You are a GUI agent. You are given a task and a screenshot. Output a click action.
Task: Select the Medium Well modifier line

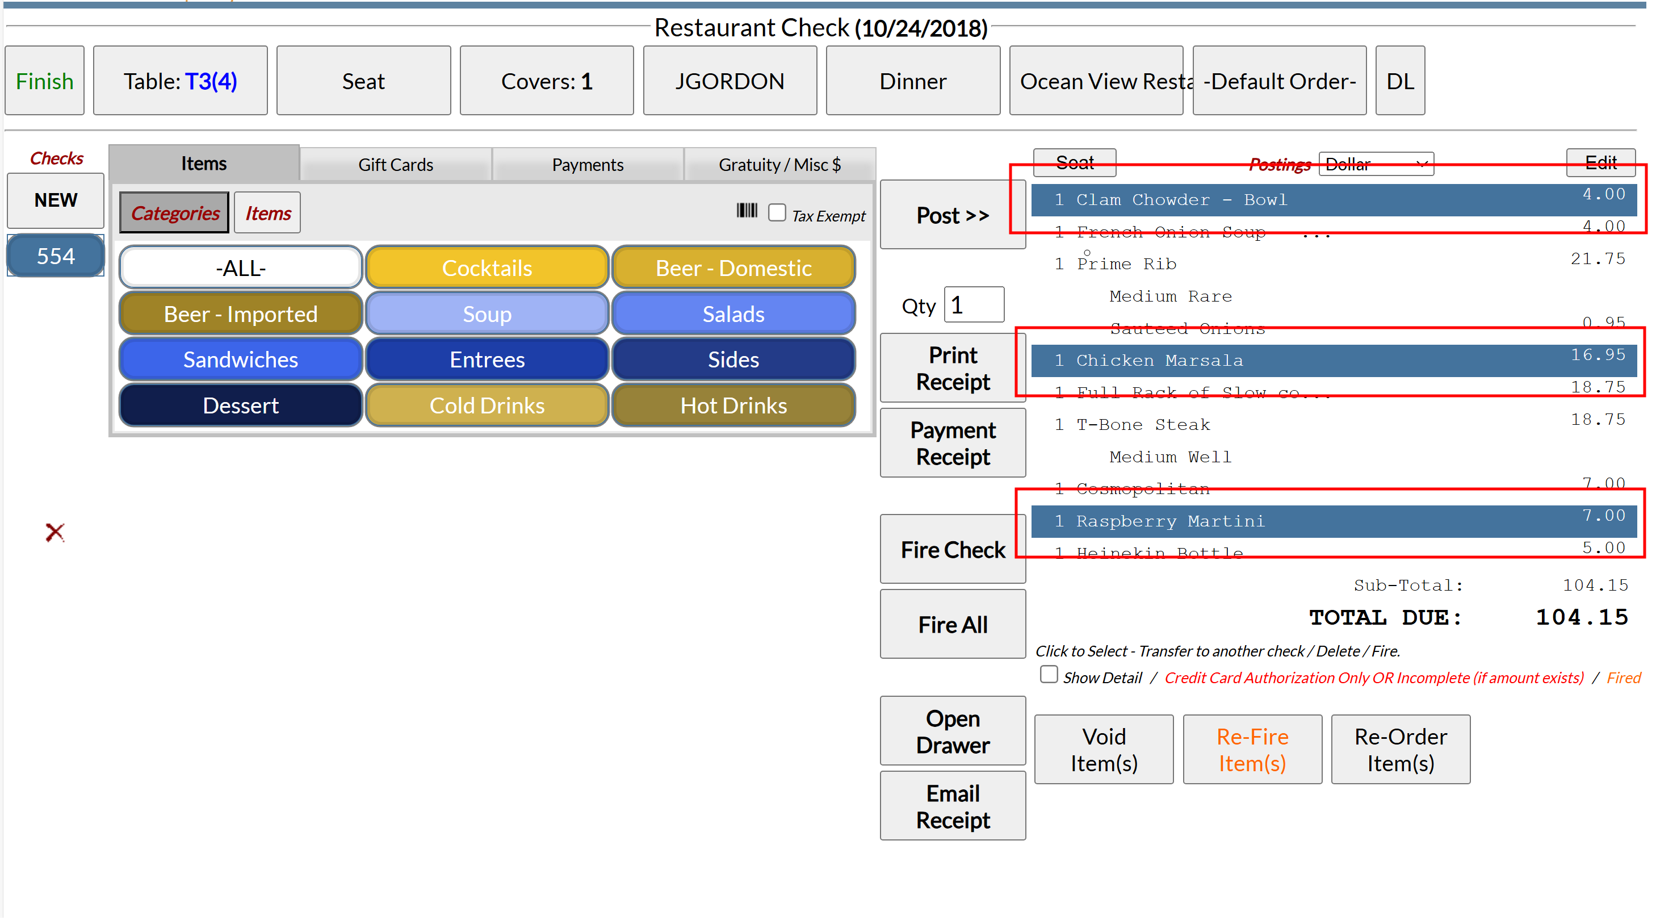tap(1334, 457)
